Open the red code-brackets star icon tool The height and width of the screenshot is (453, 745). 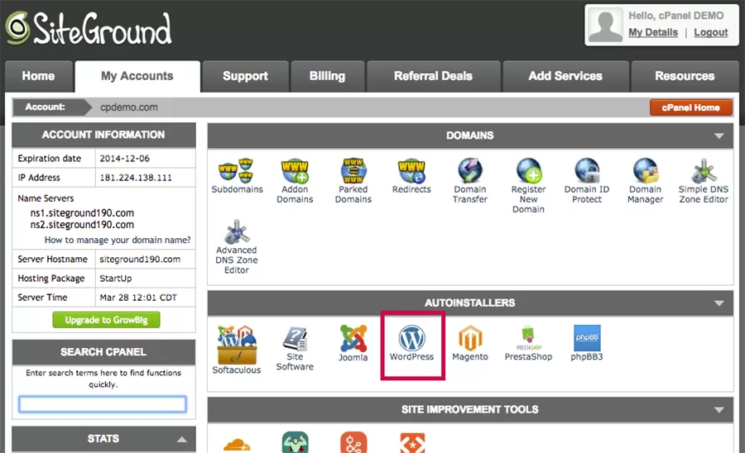click(x=412, y=442)
